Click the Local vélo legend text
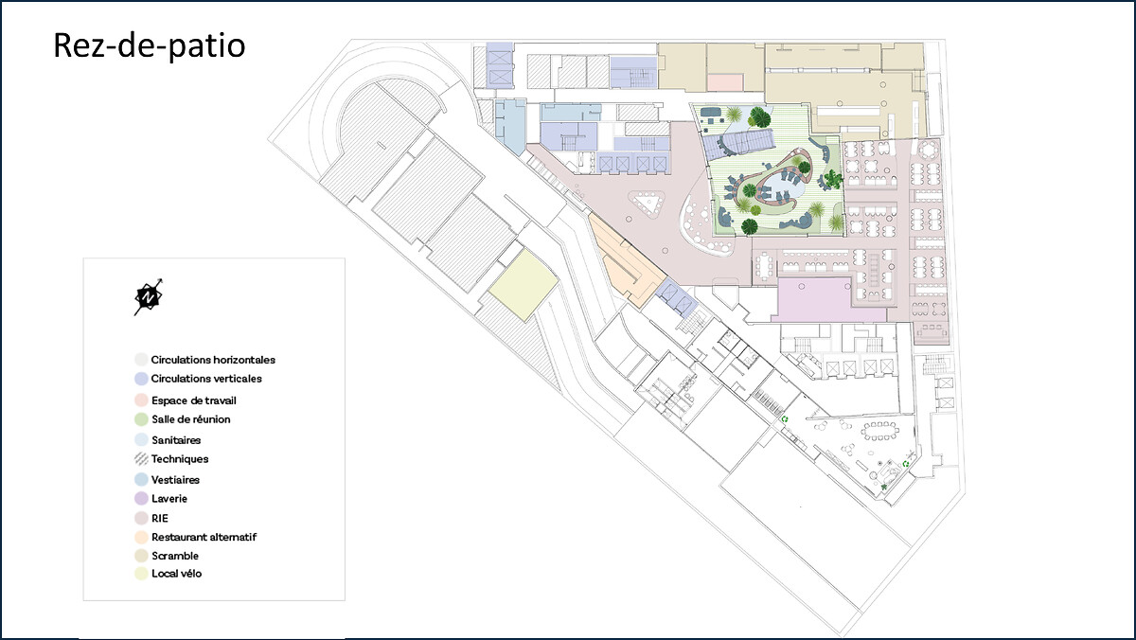 coord(176,574)
